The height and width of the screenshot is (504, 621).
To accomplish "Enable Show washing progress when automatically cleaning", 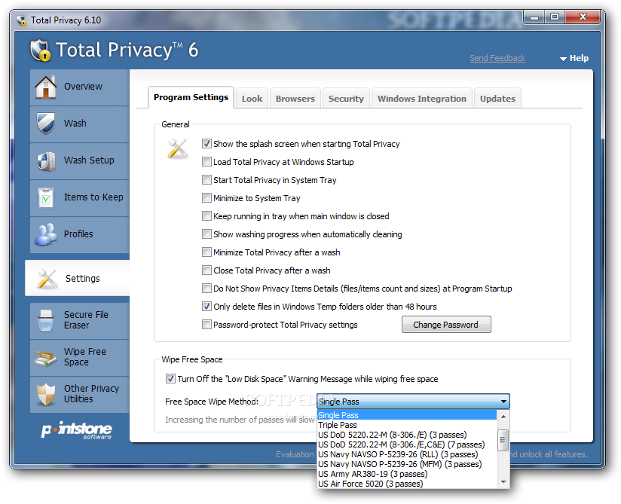I will (206, 234).
